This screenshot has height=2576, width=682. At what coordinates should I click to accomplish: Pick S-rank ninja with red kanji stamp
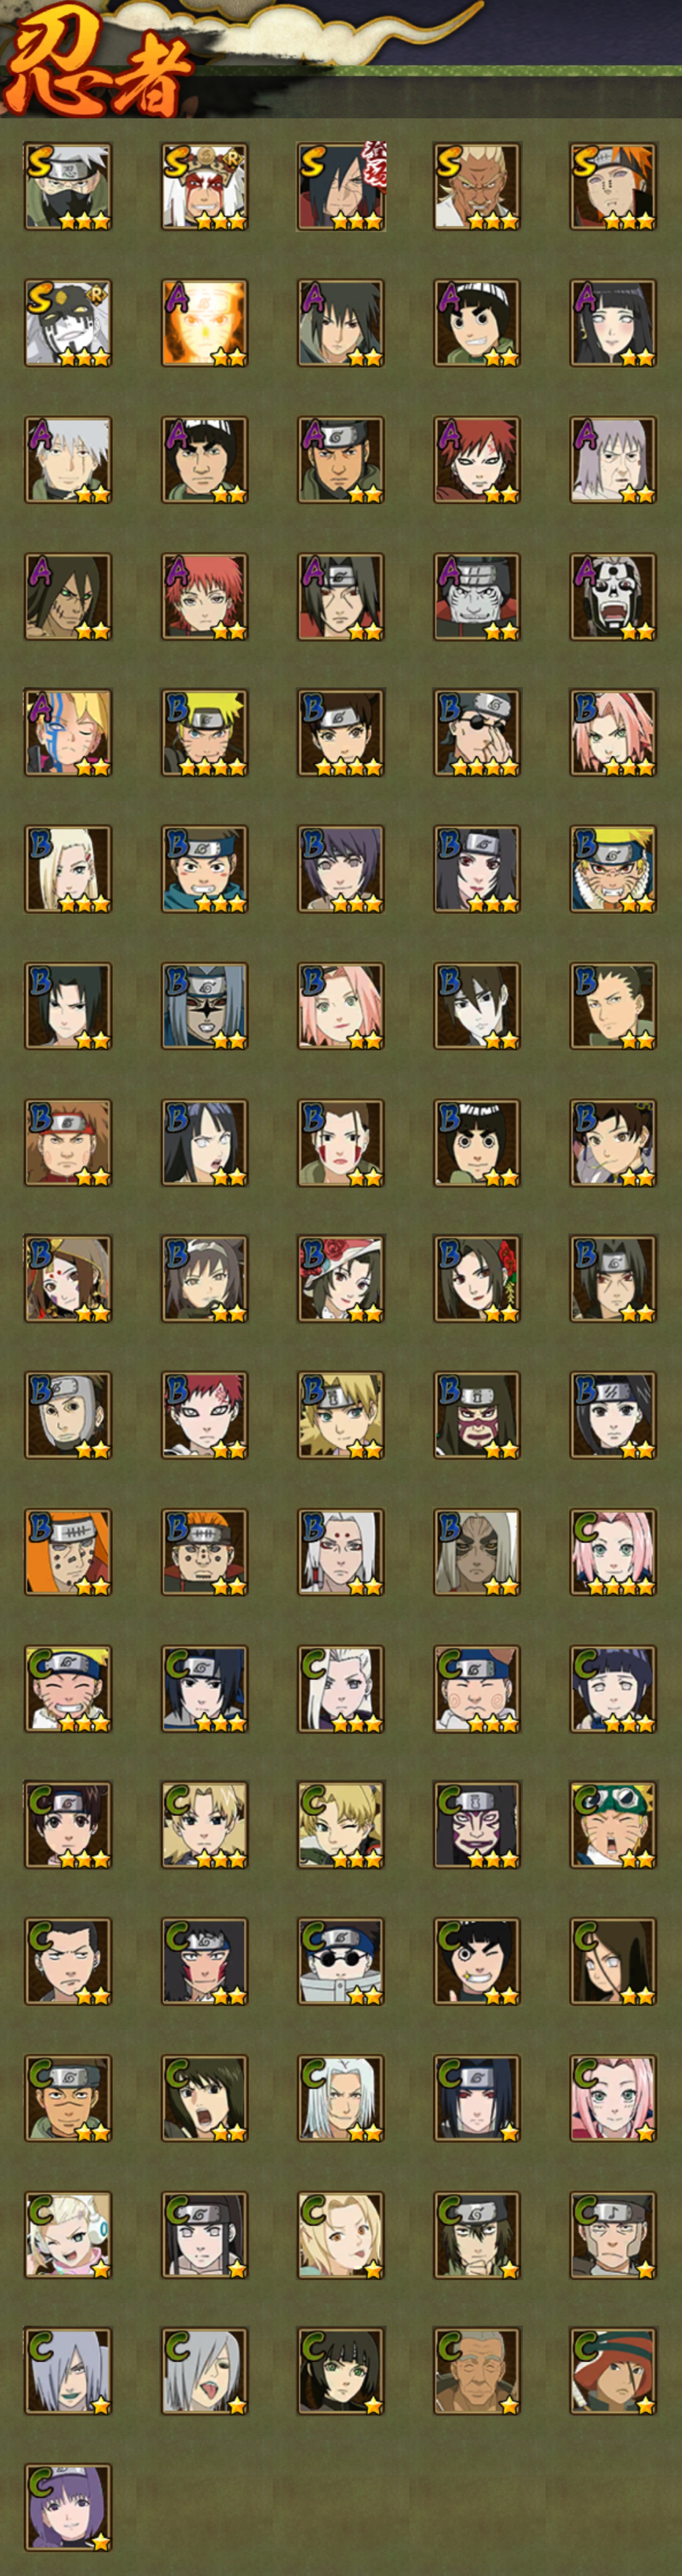click(341, 186)
